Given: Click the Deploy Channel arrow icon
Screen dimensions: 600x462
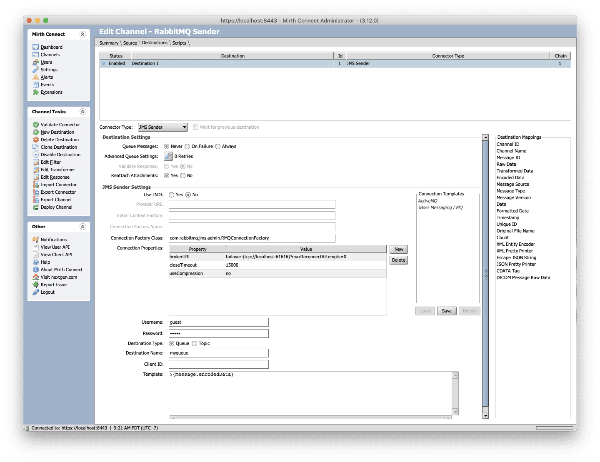Looking at the screenshot, I should click(x=36, y=207).
